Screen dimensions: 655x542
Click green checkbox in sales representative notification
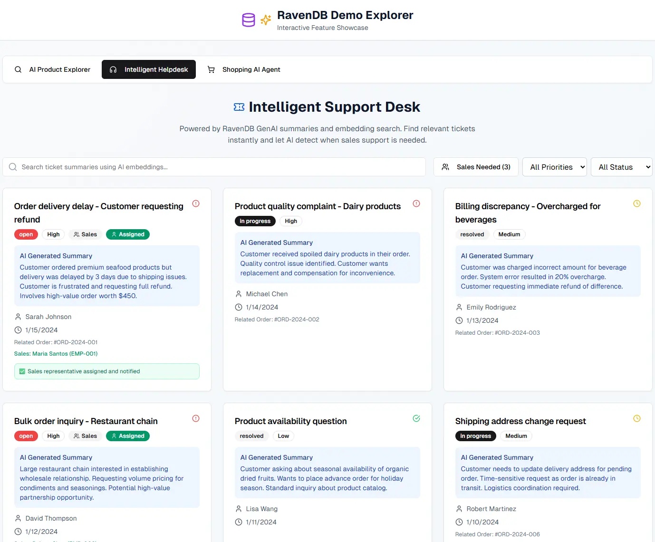(22, 371)
